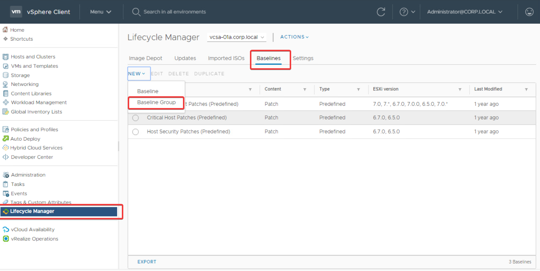Click the vRealize Operations icon
This screenshot has height=271, width=540.
[6, 239]
